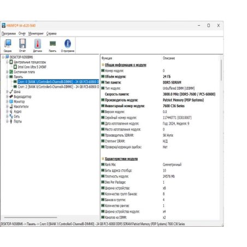Click the Шина bus icon in tree
This screenshot has width=247, height=247.
click(11, 91)
